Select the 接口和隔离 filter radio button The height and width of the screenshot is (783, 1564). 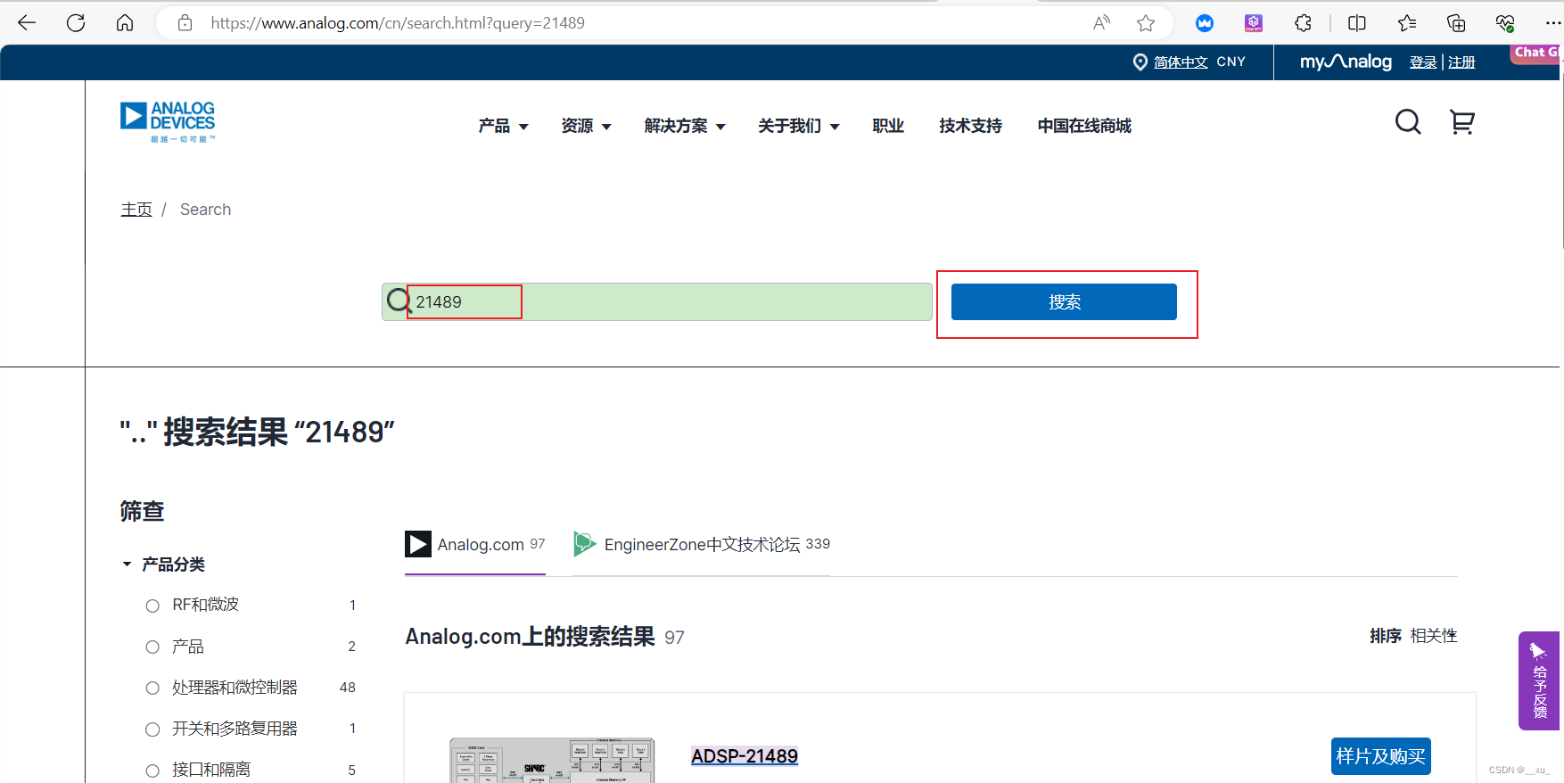click(152, 771)
